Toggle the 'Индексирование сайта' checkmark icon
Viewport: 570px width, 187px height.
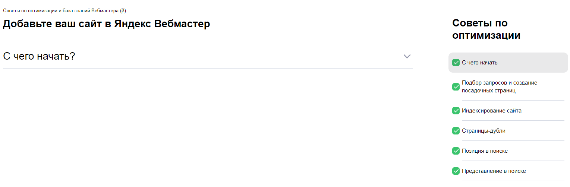(456, 111)
